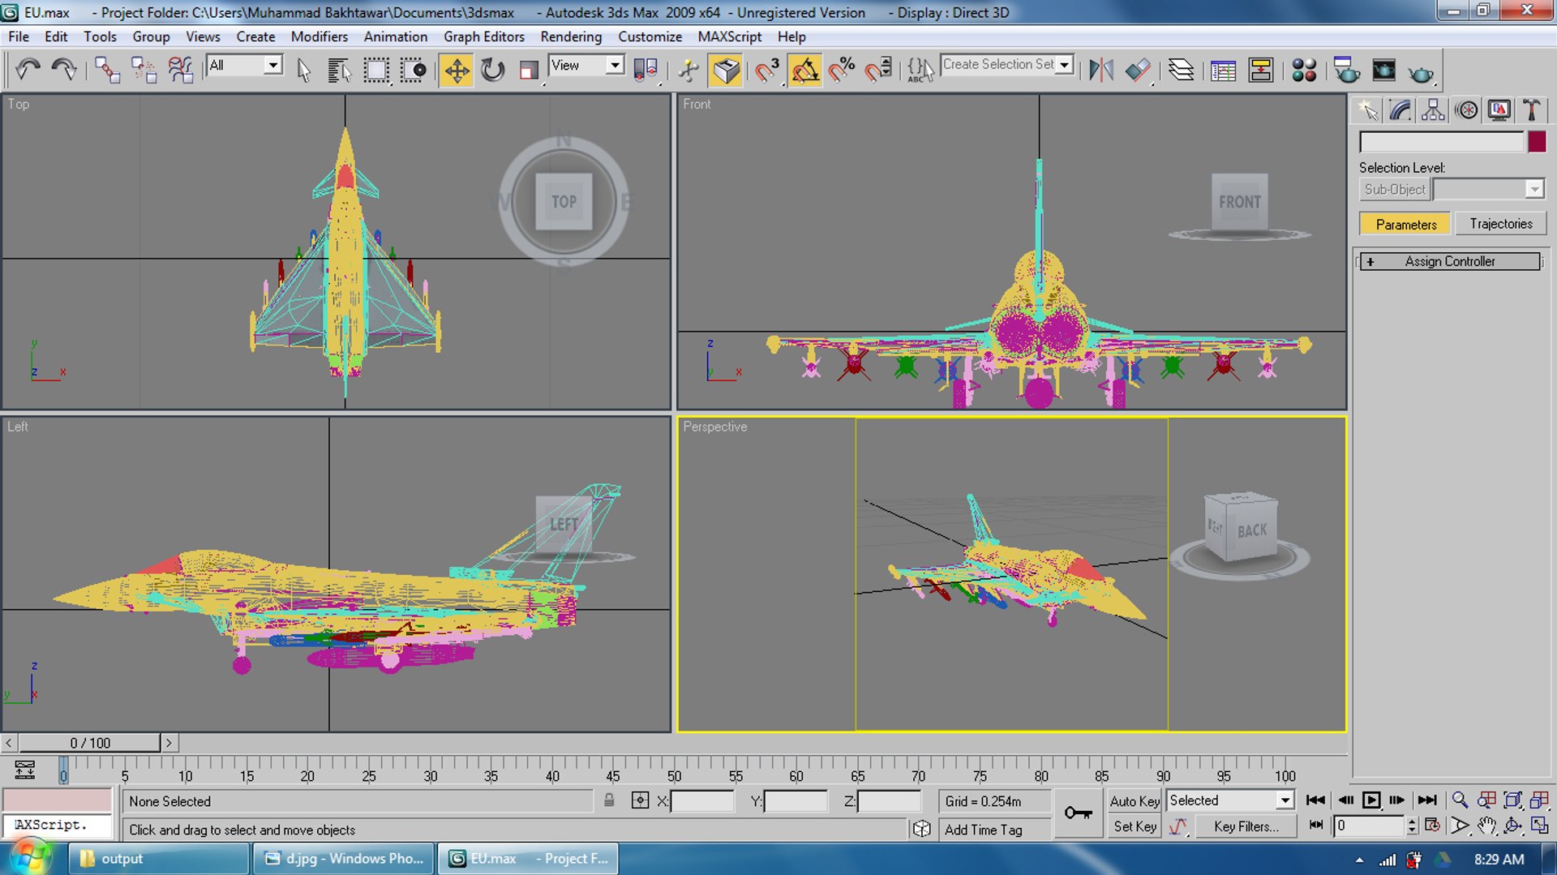Open Rendered Frame Window
The height and width of the screenshot is (875, 1557).
click(1383, 70)
